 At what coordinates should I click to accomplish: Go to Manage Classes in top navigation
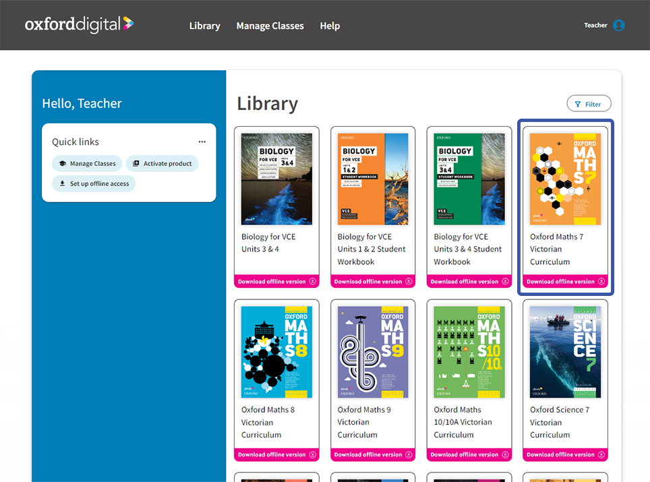pyautogui.click(x=270, y=26)
